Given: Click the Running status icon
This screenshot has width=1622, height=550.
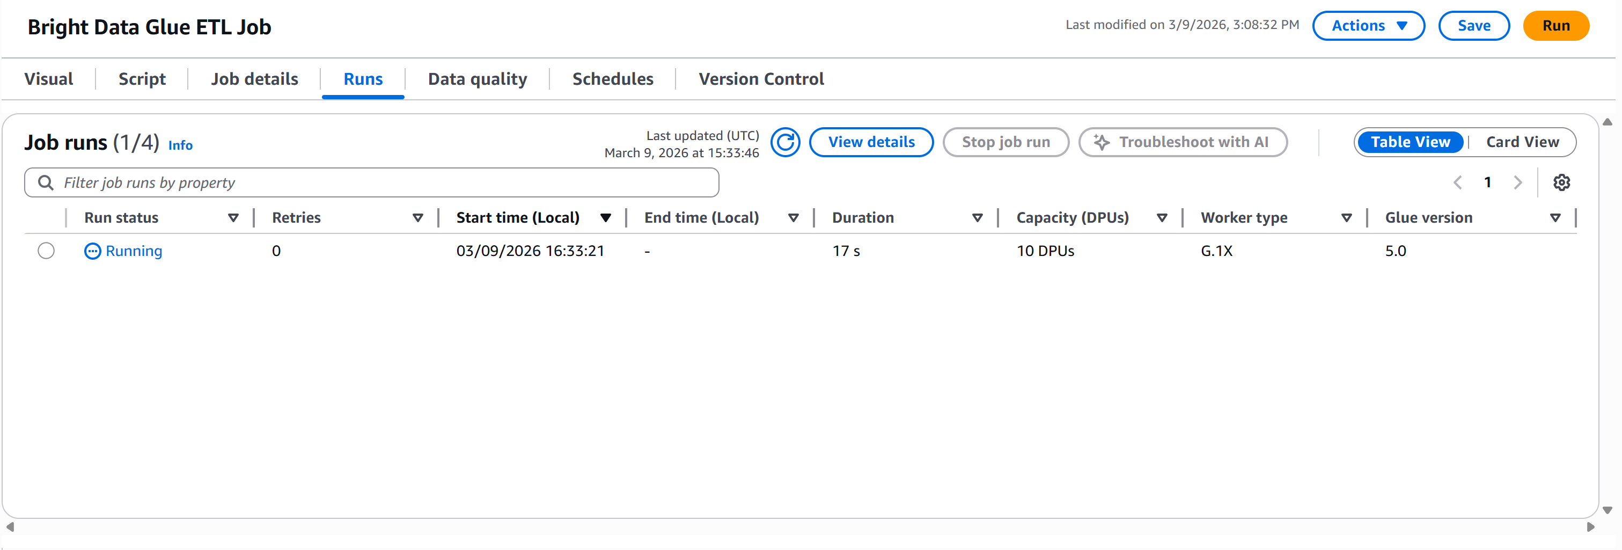Looking at the screenshot, I should (93, 251).
